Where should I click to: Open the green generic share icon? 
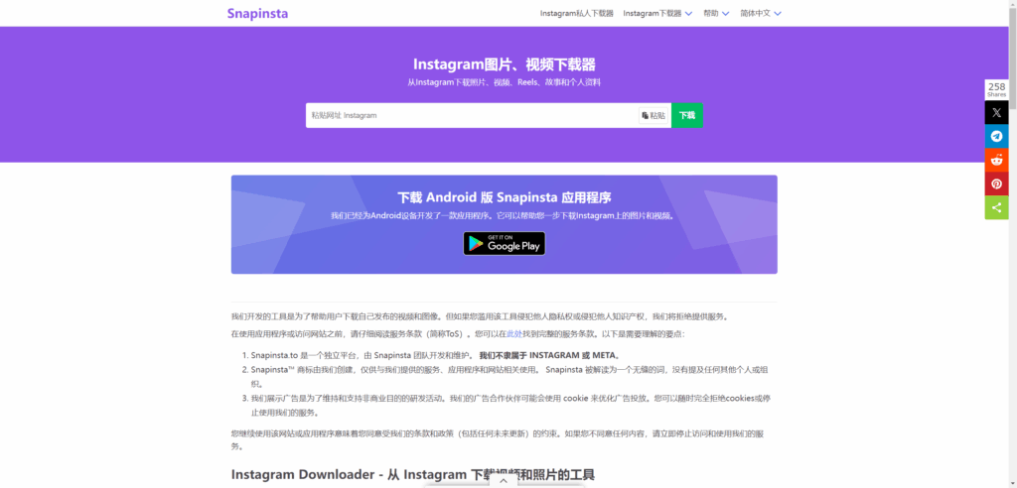(x=996, y=207)
